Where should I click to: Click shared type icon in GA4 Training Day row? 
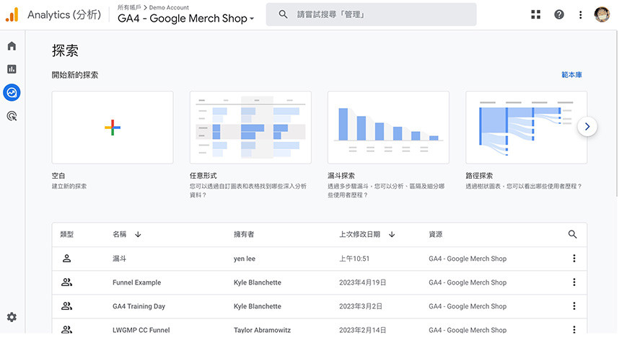pyautogui.click(x=66, y=305)
